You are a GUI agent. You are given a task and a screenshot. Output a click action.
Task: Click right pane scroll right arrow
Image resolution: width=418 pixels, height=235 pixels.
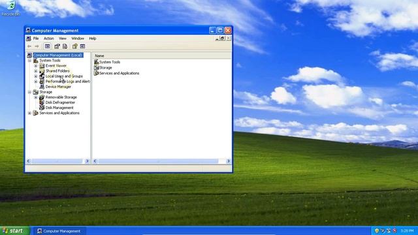228,161
